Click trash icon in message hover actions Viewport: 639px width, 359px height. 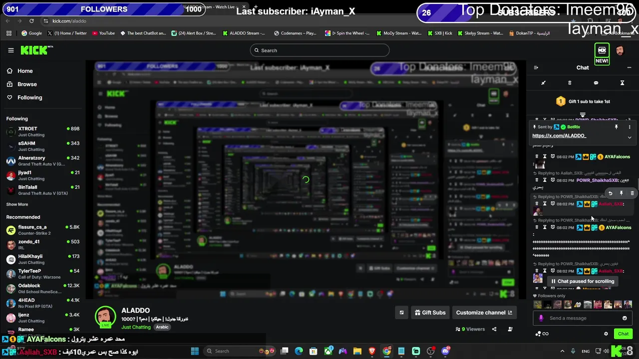point(632,193)
